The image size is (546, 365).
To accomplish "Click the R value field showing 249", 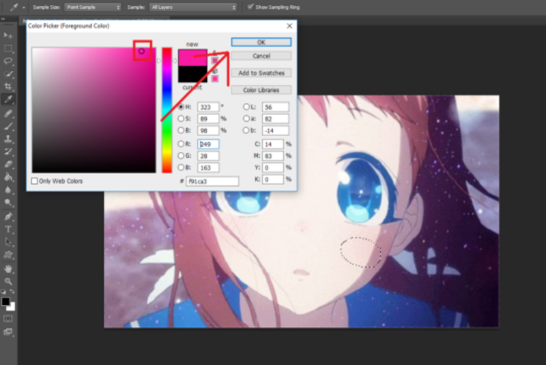I will [x=208, y=144].
